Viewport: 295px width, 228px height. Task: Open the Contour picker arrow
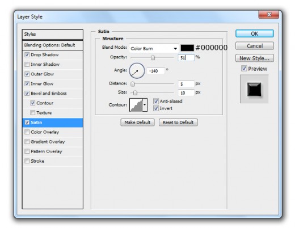[x=145, y=105]
